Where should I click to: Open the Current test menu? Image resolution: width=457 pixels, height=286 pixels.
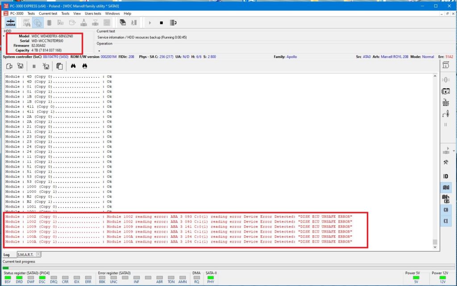point(48,13)
